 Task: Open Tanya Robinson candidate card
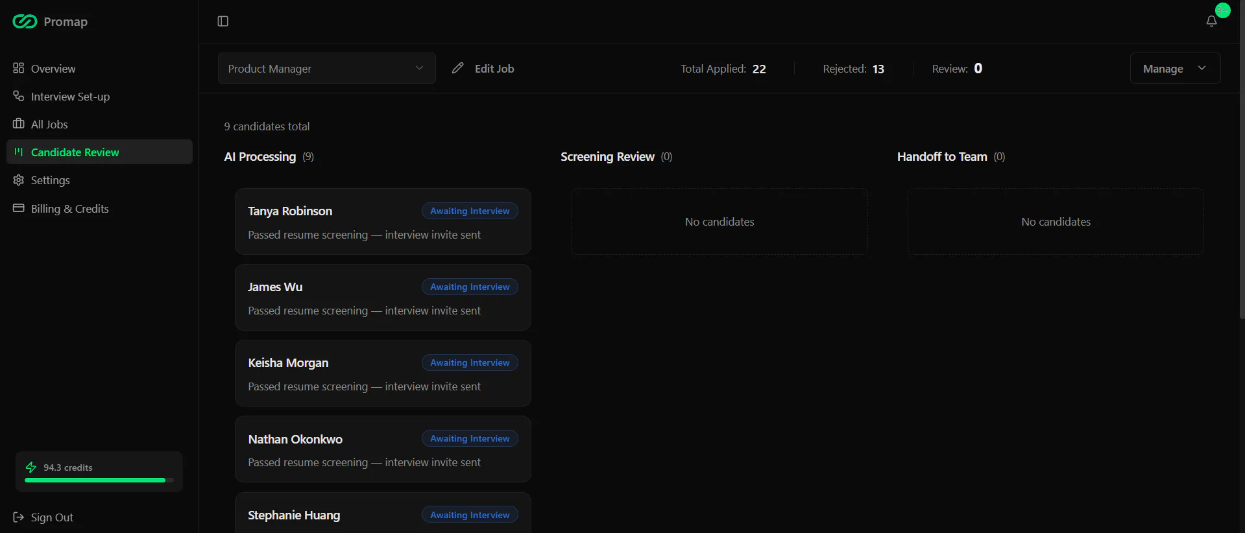tap(383, 221)
